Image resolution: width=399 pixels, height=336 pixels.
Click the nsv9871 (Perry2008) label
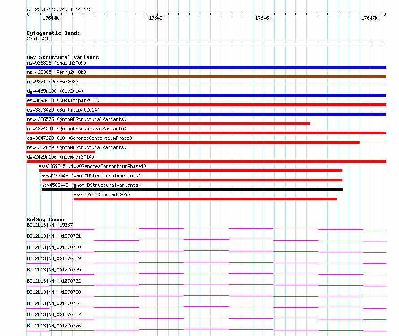tap(52, 82)
